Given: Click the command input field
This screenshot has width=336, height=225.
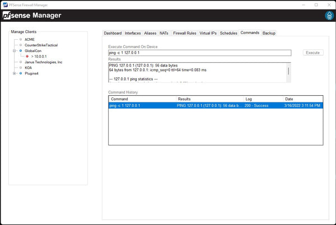Looking at the screenshot, I should (x=199, y=53).
